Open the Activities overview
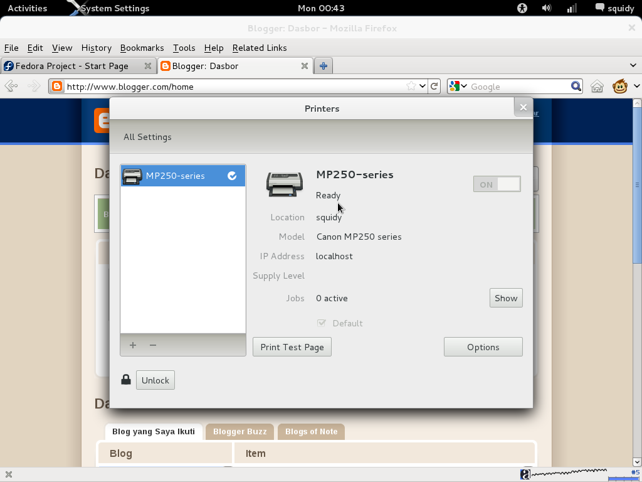Viewport: 642px width, 482px height. 28,8
